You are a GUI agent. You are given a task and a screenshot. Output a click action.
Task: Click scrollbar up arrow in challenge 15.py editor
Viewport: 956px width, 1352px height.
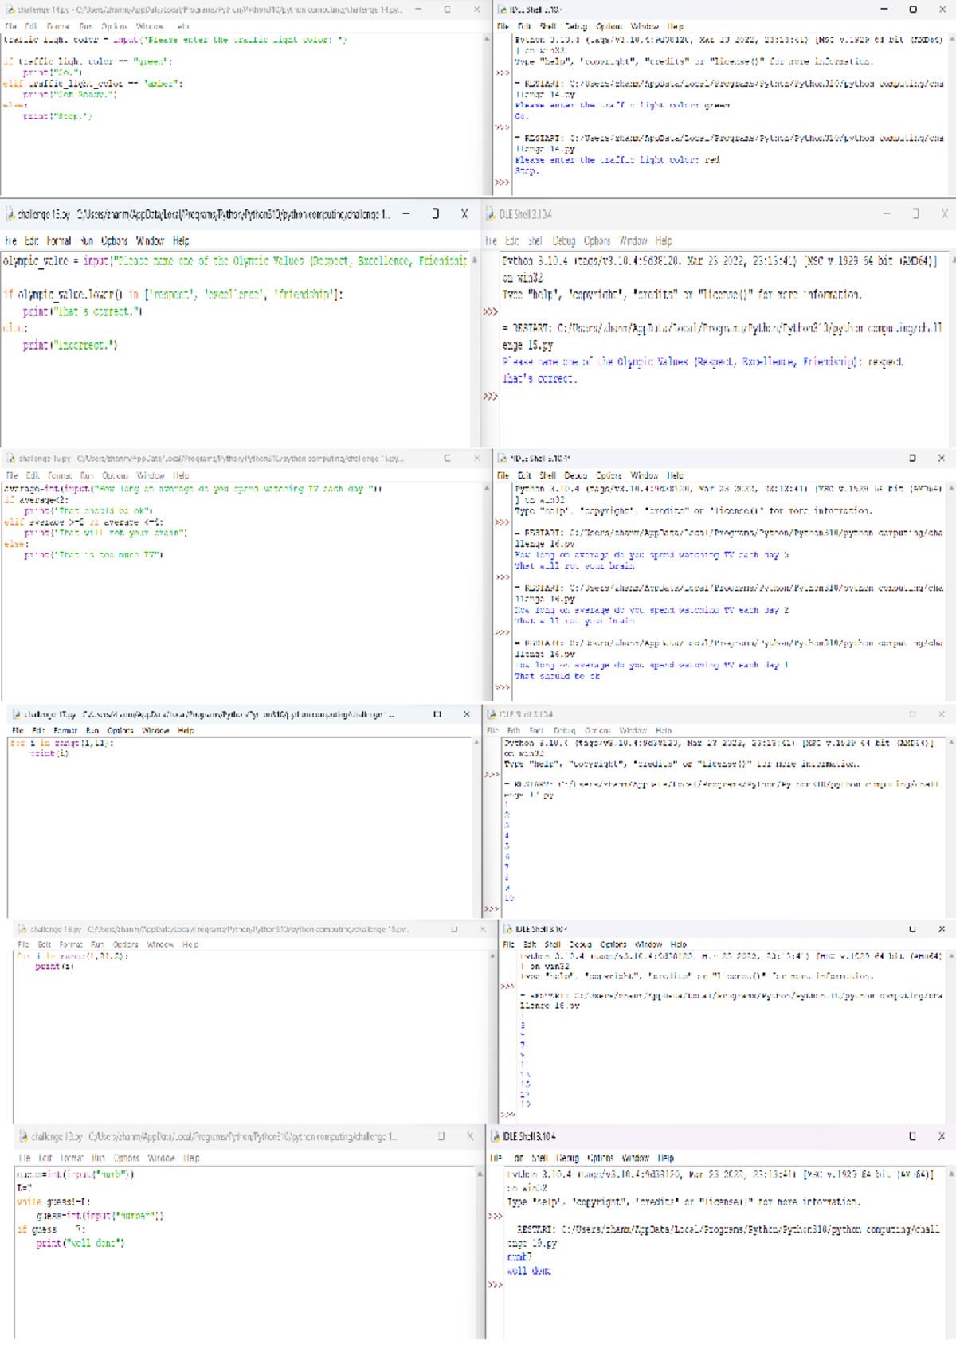click(x=475, y=260)
